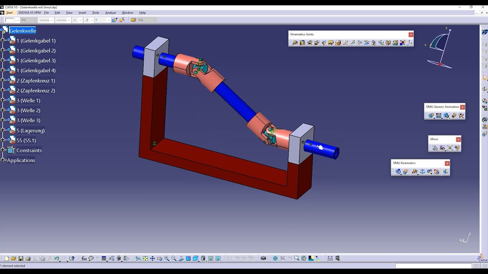Click the Explode icon in Move toolbar

[x=450, y=148]
